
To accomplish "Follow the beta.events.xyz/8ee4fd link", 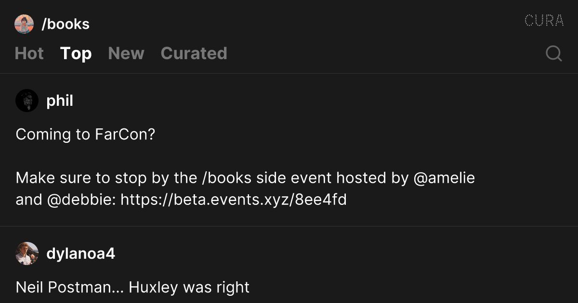I will point(234,199).
